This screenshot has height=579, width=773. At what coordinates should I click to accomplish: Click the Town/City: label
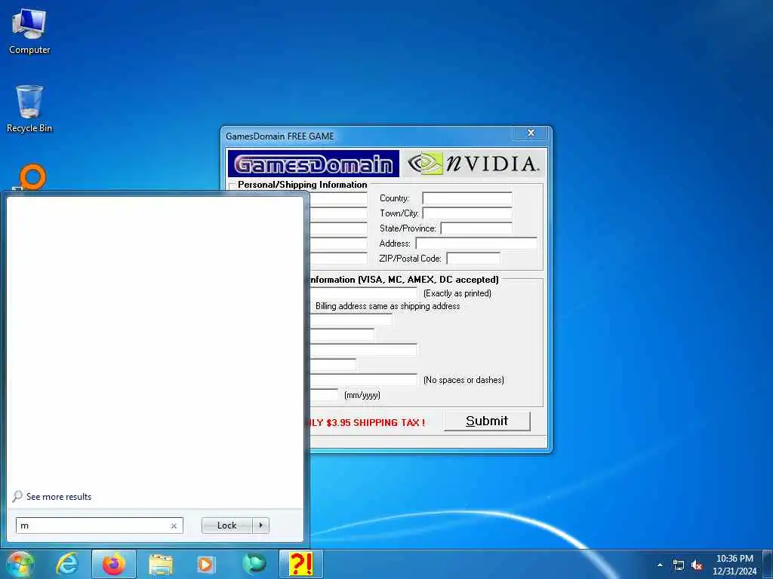(399, 213)
